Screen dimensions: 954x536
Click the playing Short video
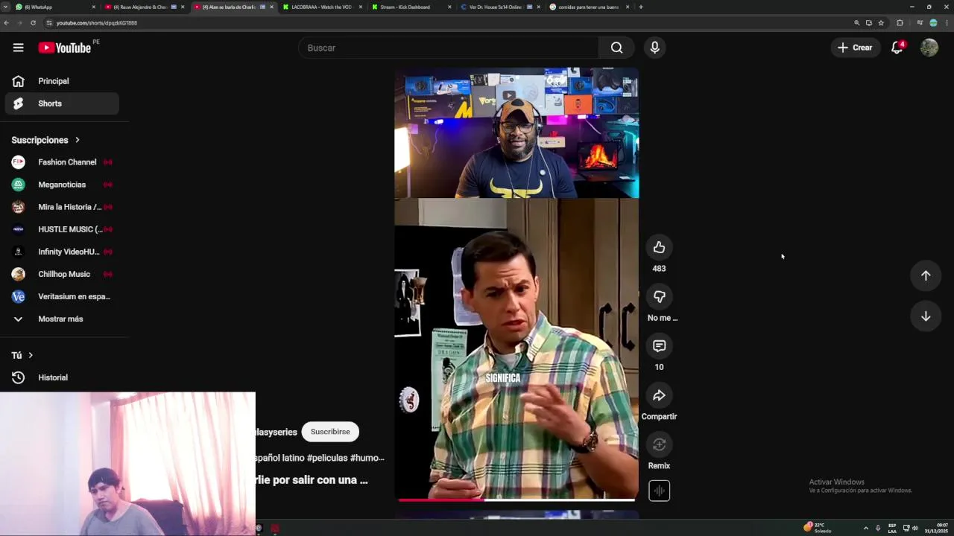(517, 283)
